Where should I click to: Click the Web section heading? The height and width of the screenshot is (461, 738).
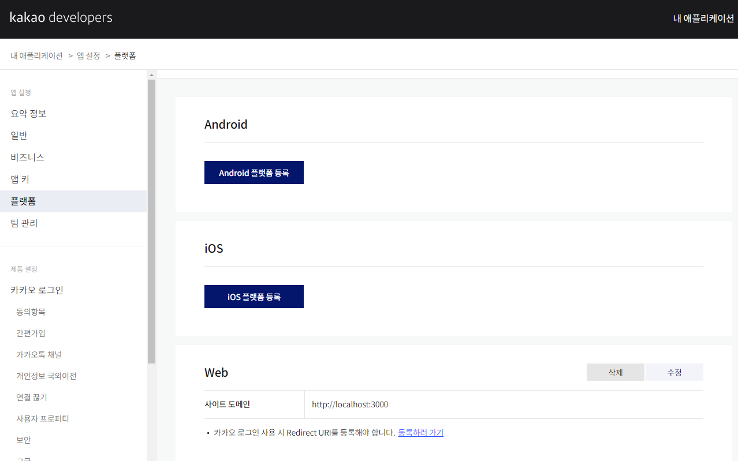click(216, 373)
